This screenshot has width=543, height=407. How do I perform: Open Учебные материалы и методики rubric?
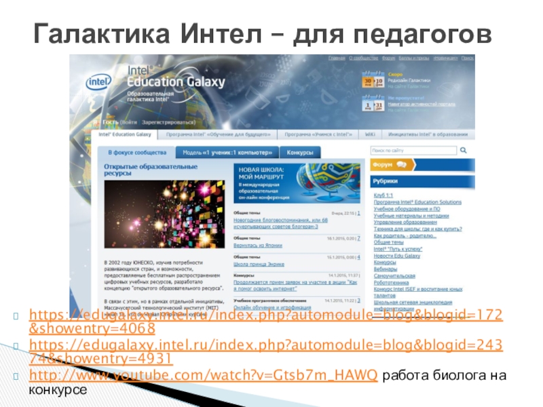coord(411,216)
